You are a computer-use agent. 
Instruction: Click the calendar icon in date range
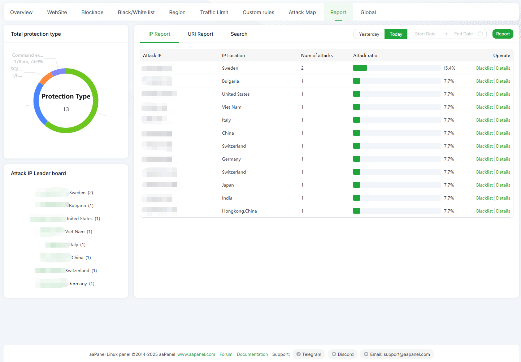[480, 34]
